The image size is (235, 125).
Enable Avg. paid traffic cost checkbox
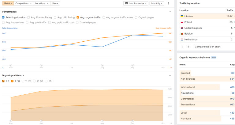(x=50, y=22)
